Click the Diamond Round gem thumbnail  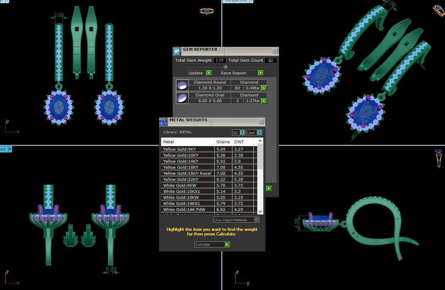click(182, 85)
